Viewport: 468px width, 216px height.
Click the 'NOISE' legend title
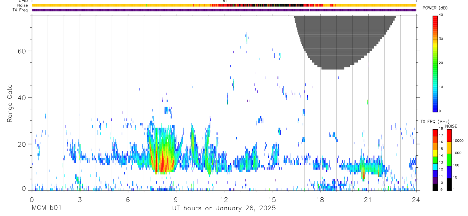451,126
